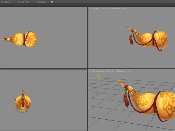Viewport: 175px width, 131px height.
Task: Click the Polys statistic text in the Perspective viewport
Action: [95, 78]
